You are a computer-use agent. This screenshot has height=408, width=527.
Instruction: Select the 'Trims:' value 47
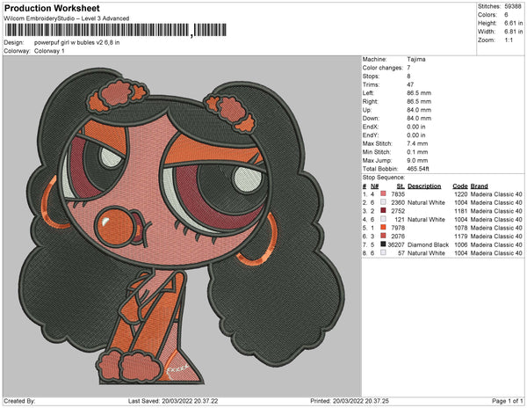410,84
